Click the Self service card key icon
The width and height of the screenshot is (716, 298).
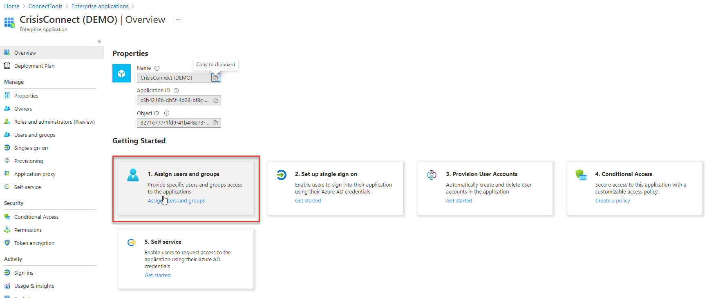click(x=132, y=242)
